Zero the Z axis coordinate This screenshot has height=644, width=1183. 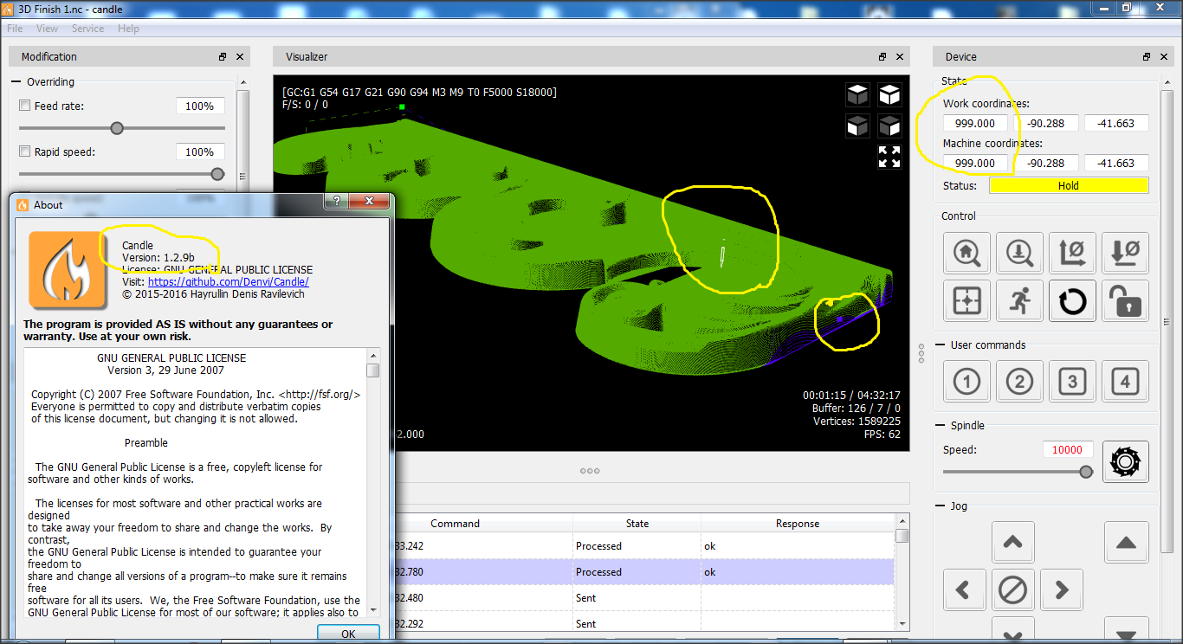point(1125,254)
